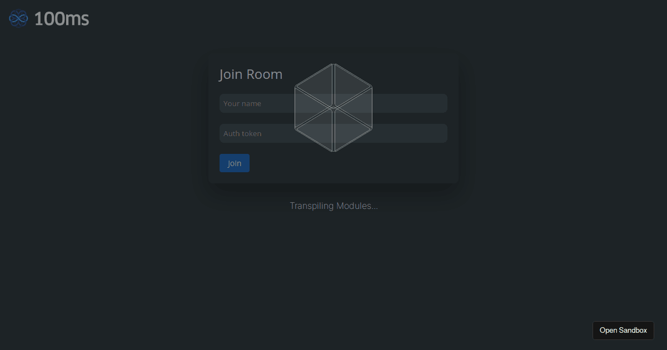Screen dimensions: 667x350
Task: Click the Auth token placeholder text
Action: (242, 134)
